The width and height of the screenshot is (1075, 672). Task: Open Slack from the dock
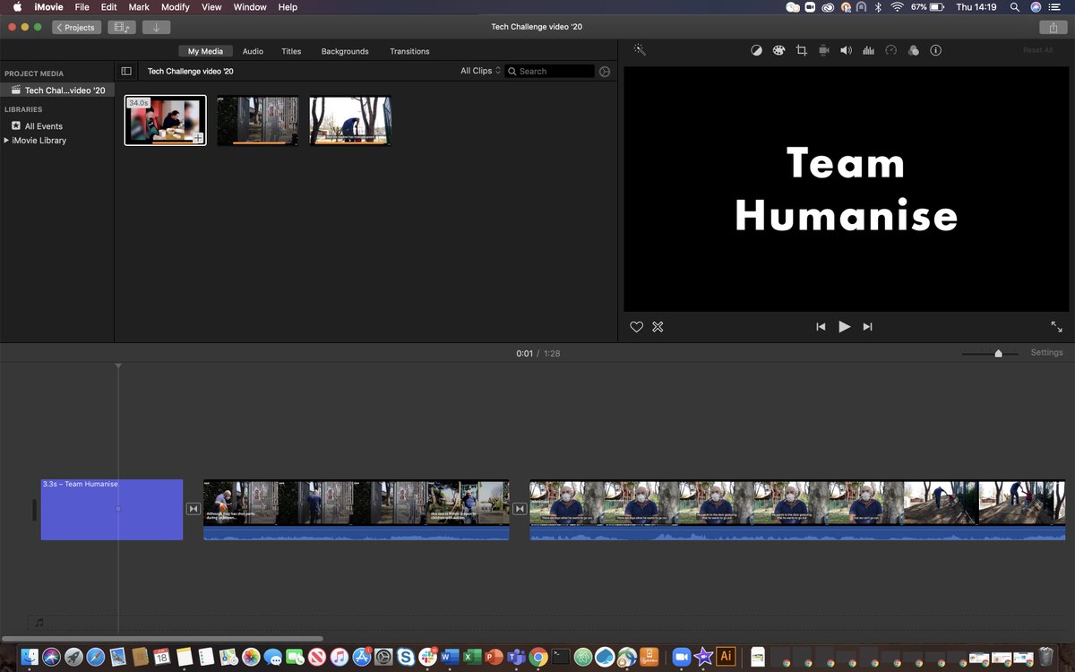(x=427, y=657)
